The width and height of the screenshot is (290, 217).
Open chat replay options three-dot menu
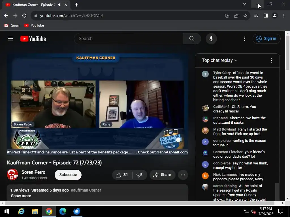[x=271, y=60]
